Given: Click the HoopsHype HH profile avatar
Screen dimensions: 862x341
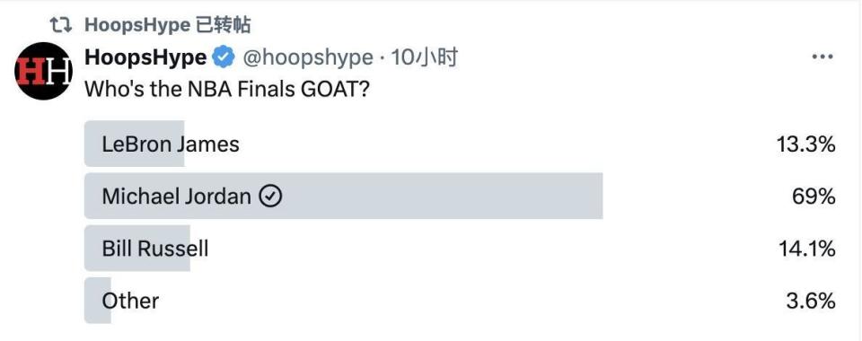Looking at the screenshot, I should pos(43,72).
